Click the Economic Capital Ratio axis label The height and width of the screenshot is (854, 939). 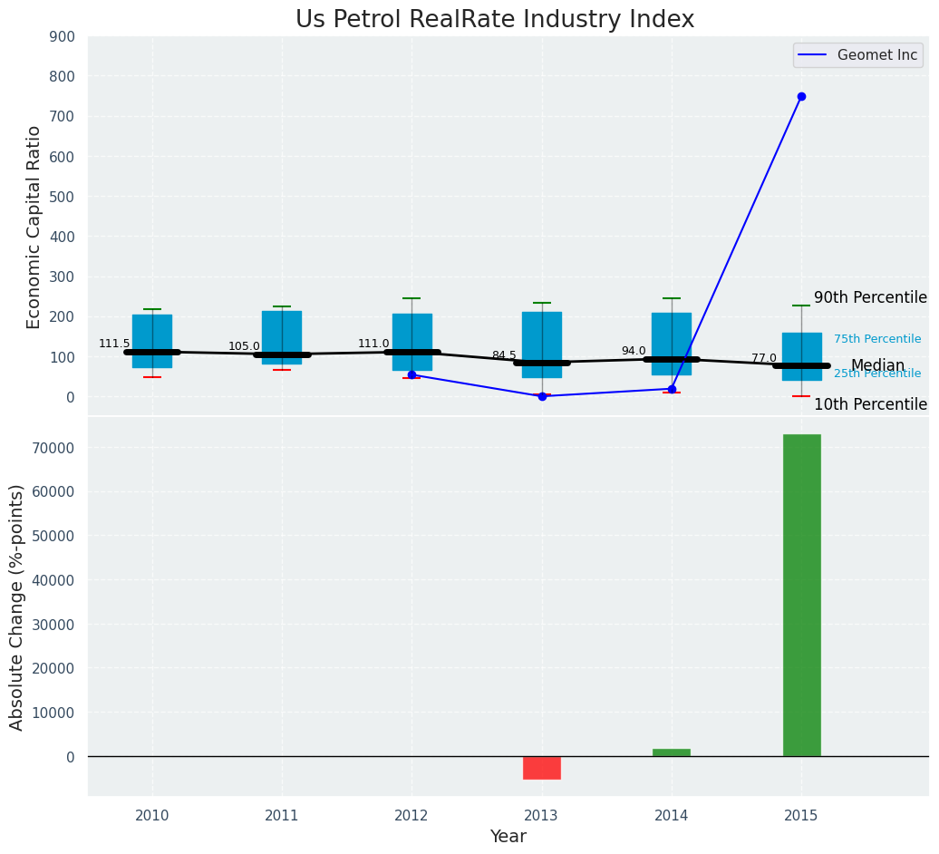[34, 227]
